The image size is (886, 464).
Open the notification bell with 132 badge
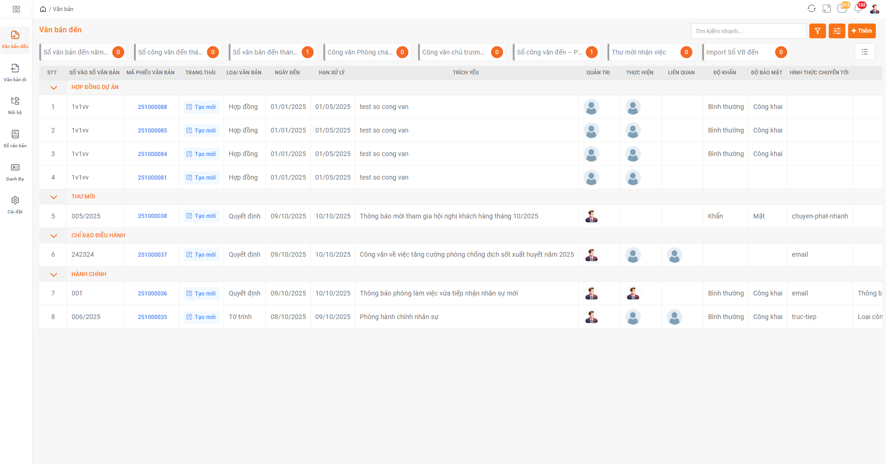(858, 9)
